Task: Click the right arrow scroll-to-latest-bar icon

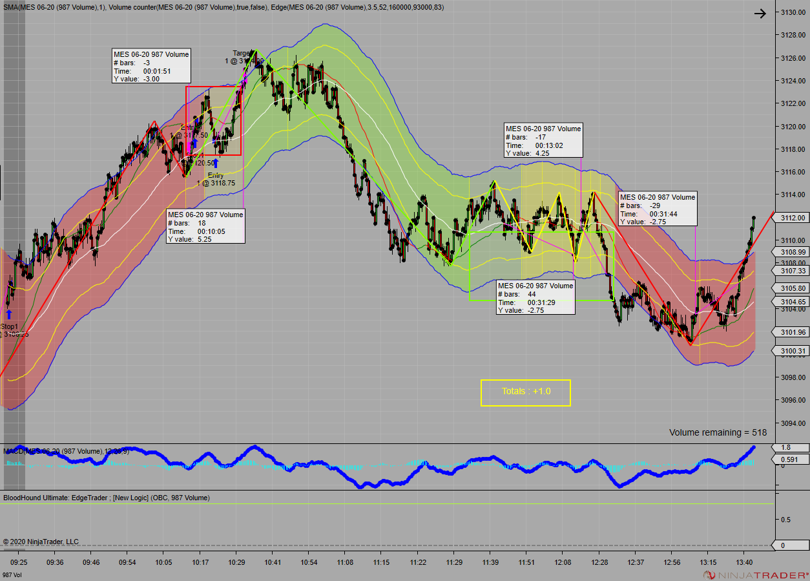Action: (760, 14)
